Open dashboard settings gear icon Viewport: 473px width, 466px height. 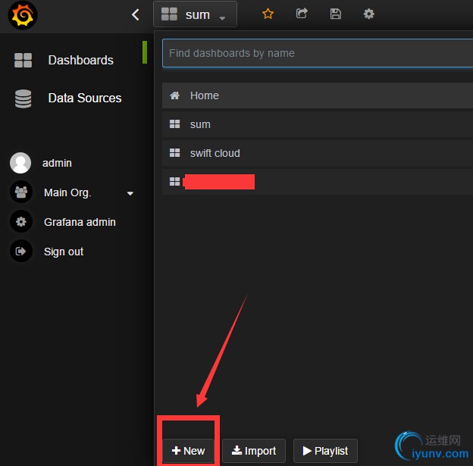[x=368, y=14]
